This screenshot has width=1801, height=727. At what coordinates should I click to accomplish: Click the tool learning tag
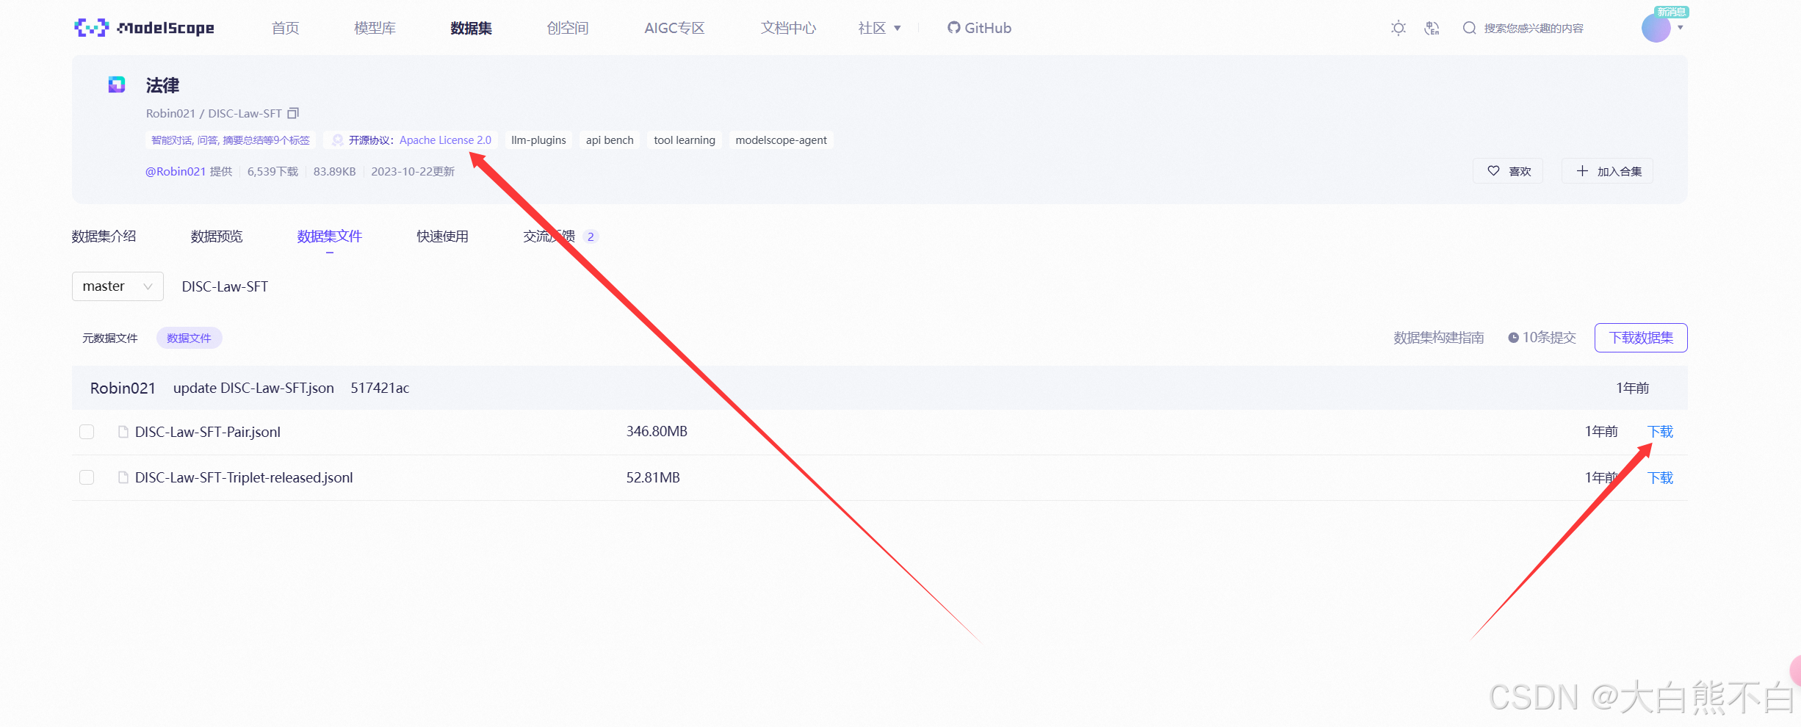685,140
